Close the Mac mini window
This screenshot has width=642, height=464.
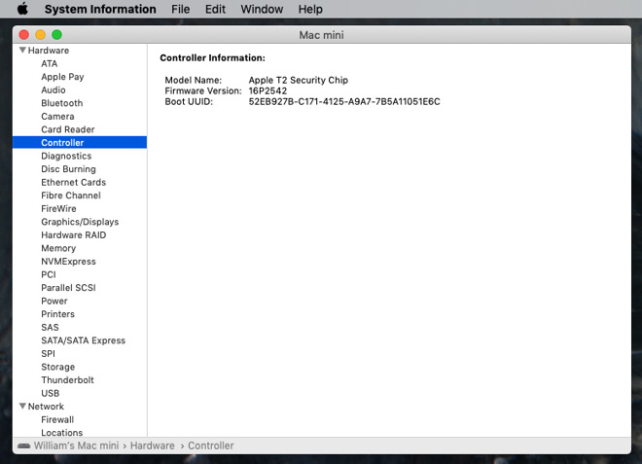[x=23, y=35]
